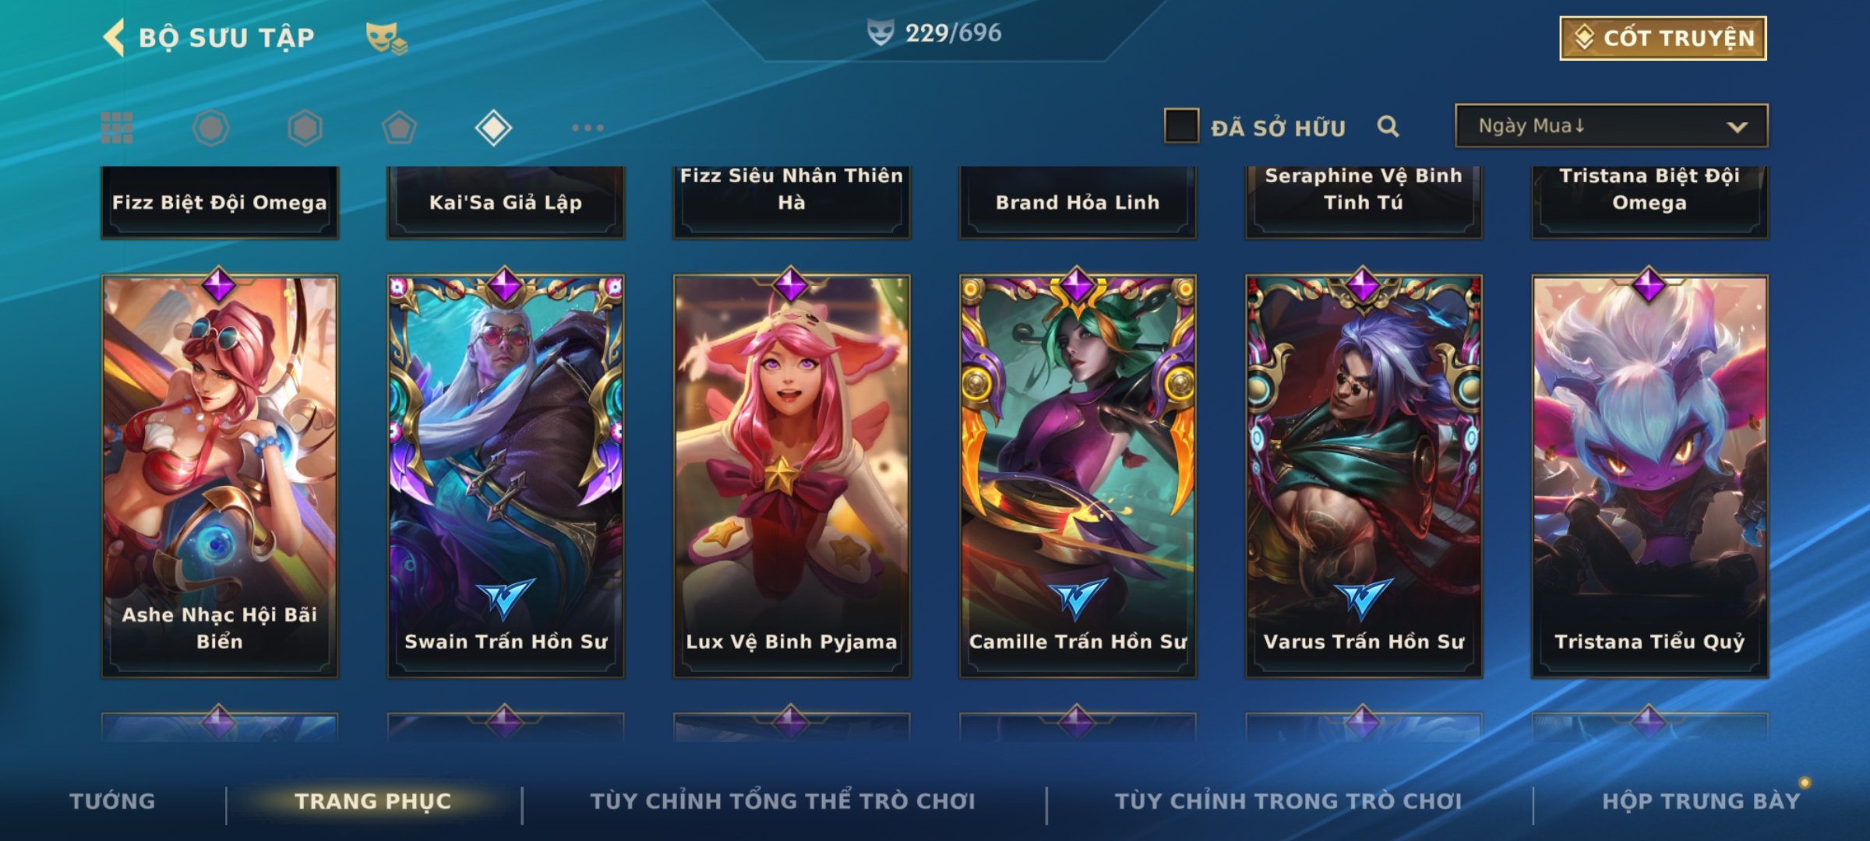Click the Cốt Truyện button
Image resolution: width=1870 pixels, height=841 pixels.
1663,38
